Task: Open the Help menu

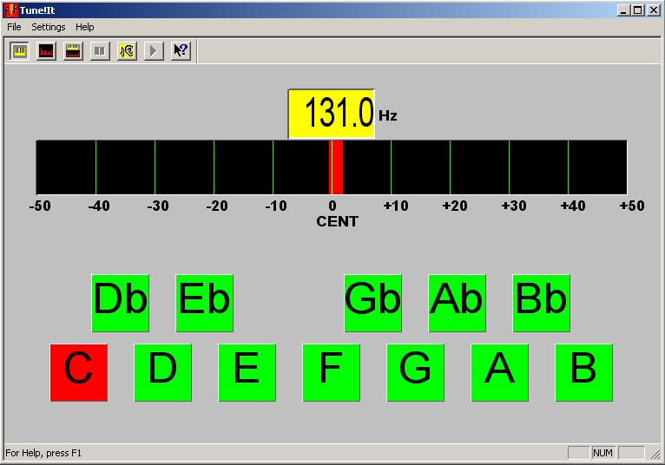Action: [85, 27]
